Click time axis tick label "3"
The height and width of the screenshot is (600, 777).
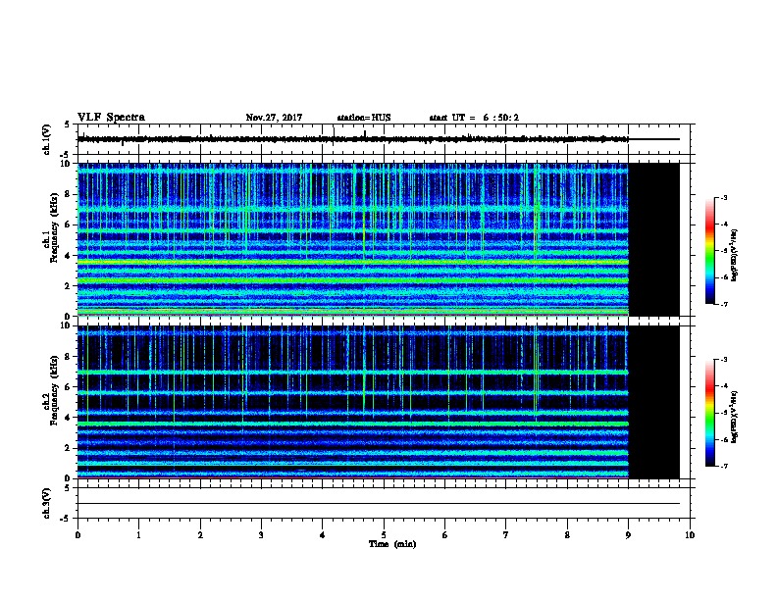261,535
